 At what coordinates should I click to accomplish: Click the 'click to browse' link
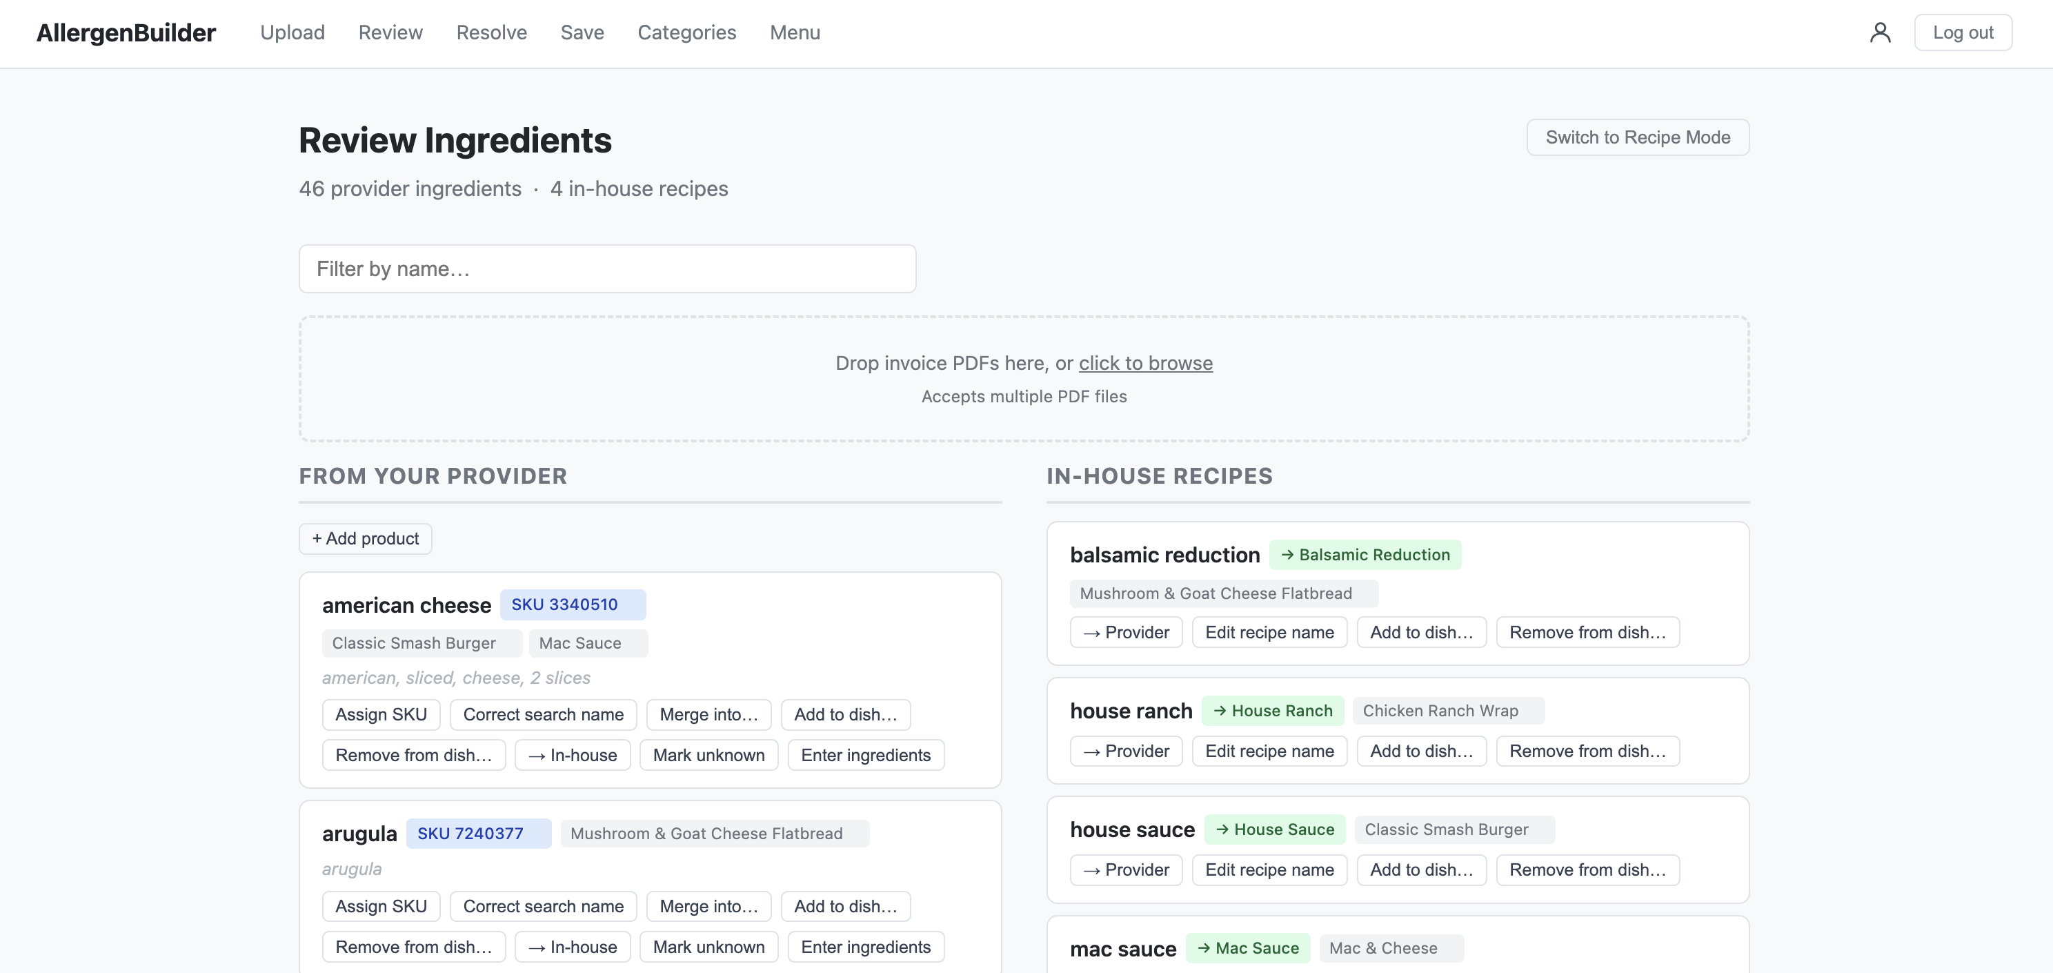[1145, 363]
